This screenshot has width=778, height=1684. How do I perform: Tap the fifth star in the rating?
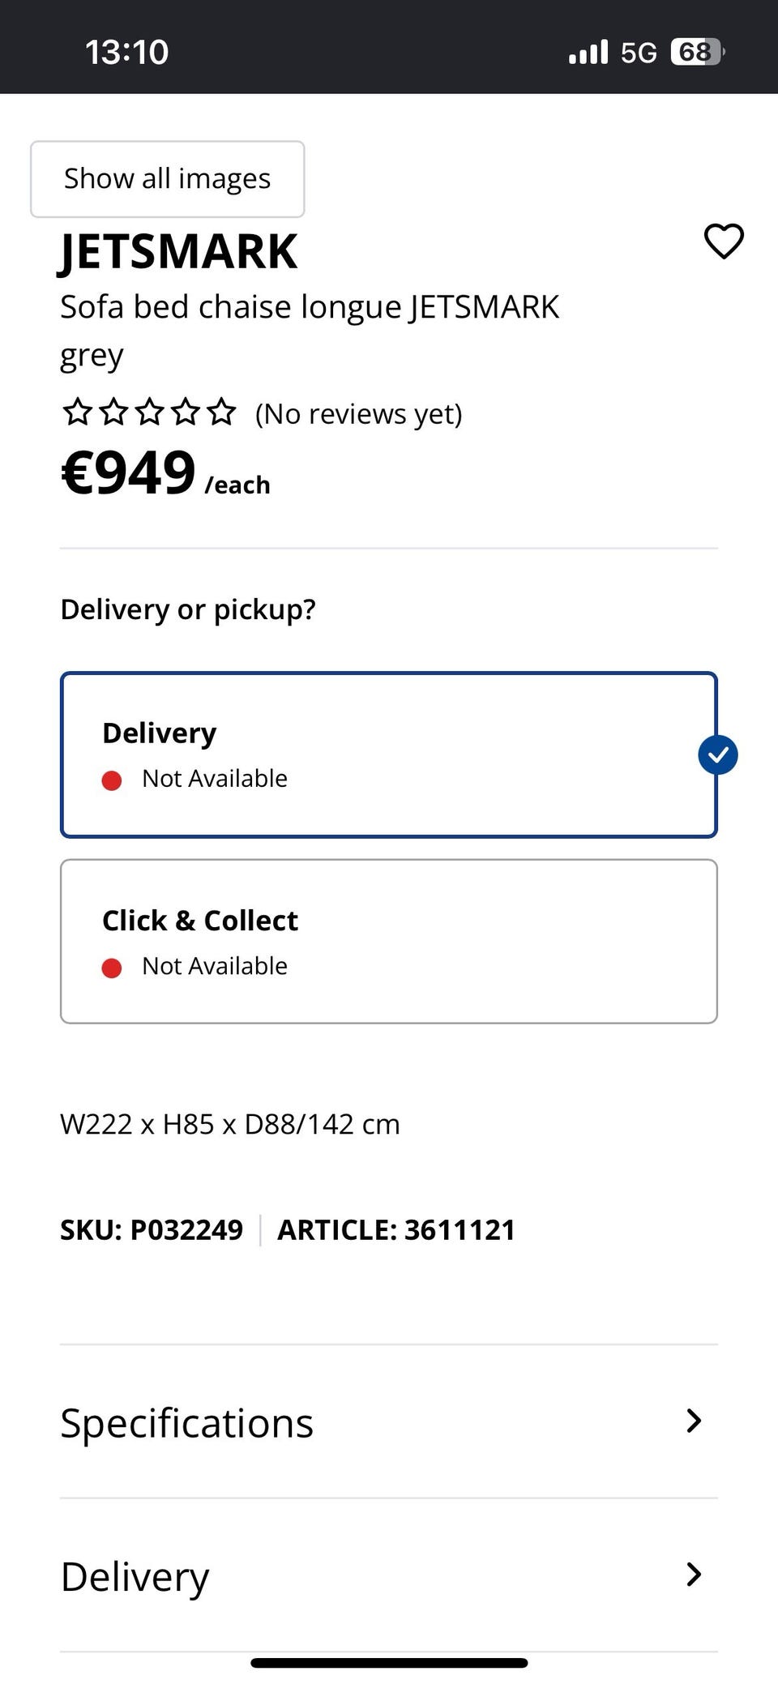pyautogui.click(x=221, y=412)
